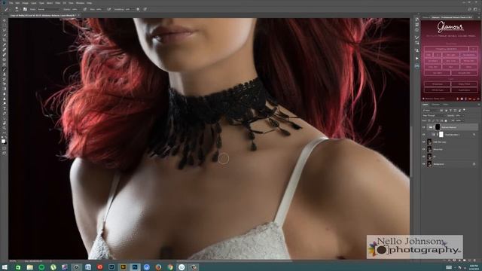The height and width of the screenshot is (271, 482).
Task: Click the Photoshop taskbar icon
Action: pos(135,267)
